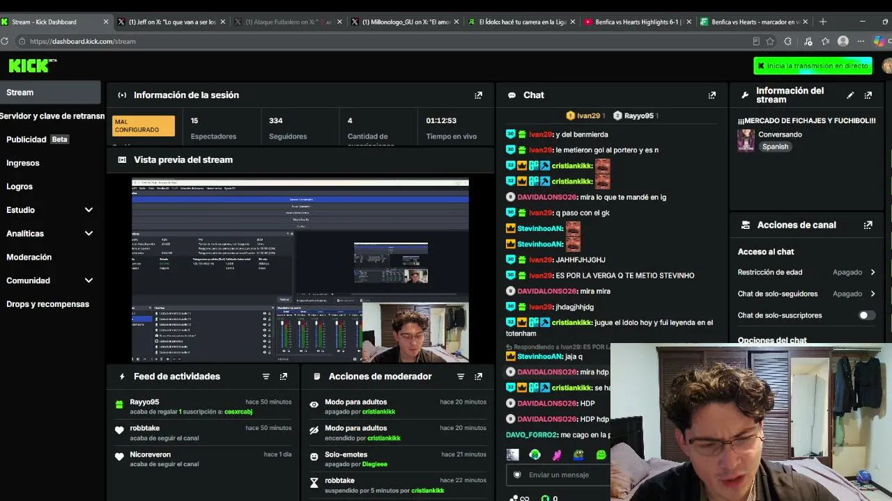
Task: Switch to the Jeff on X tab
Action: 171,22
